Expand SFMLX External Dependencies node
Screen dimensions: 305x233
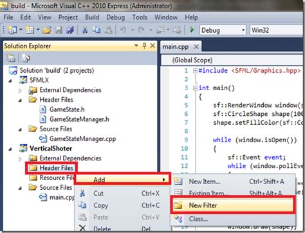point(20,91)
